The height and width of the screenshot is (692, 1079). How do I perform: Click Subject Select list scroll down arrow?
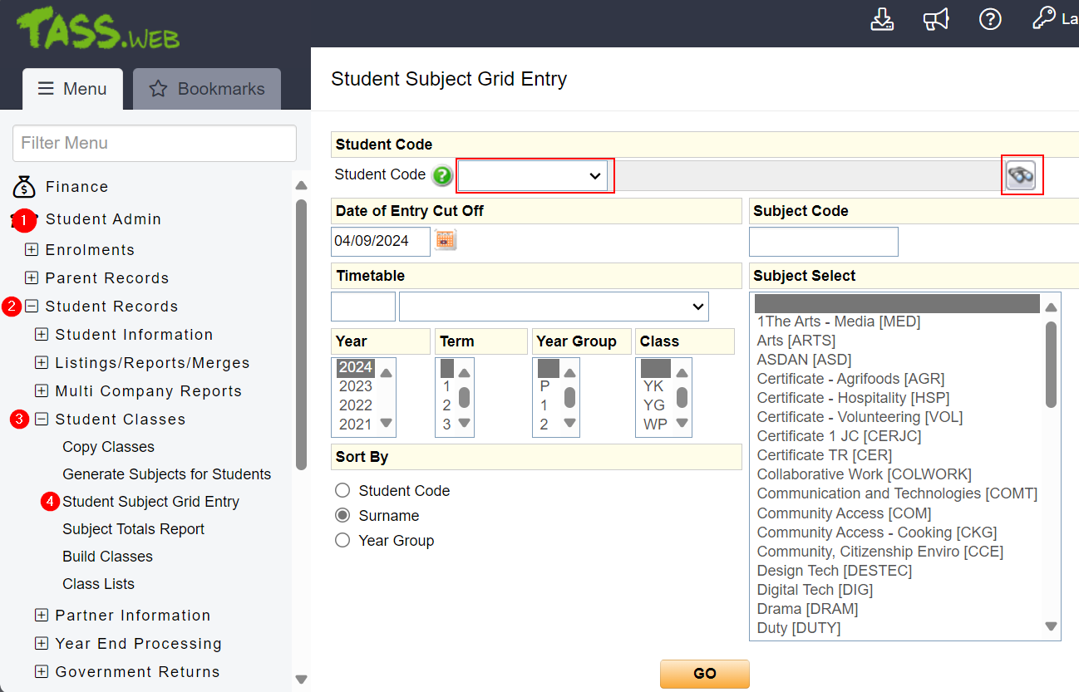1051,626
